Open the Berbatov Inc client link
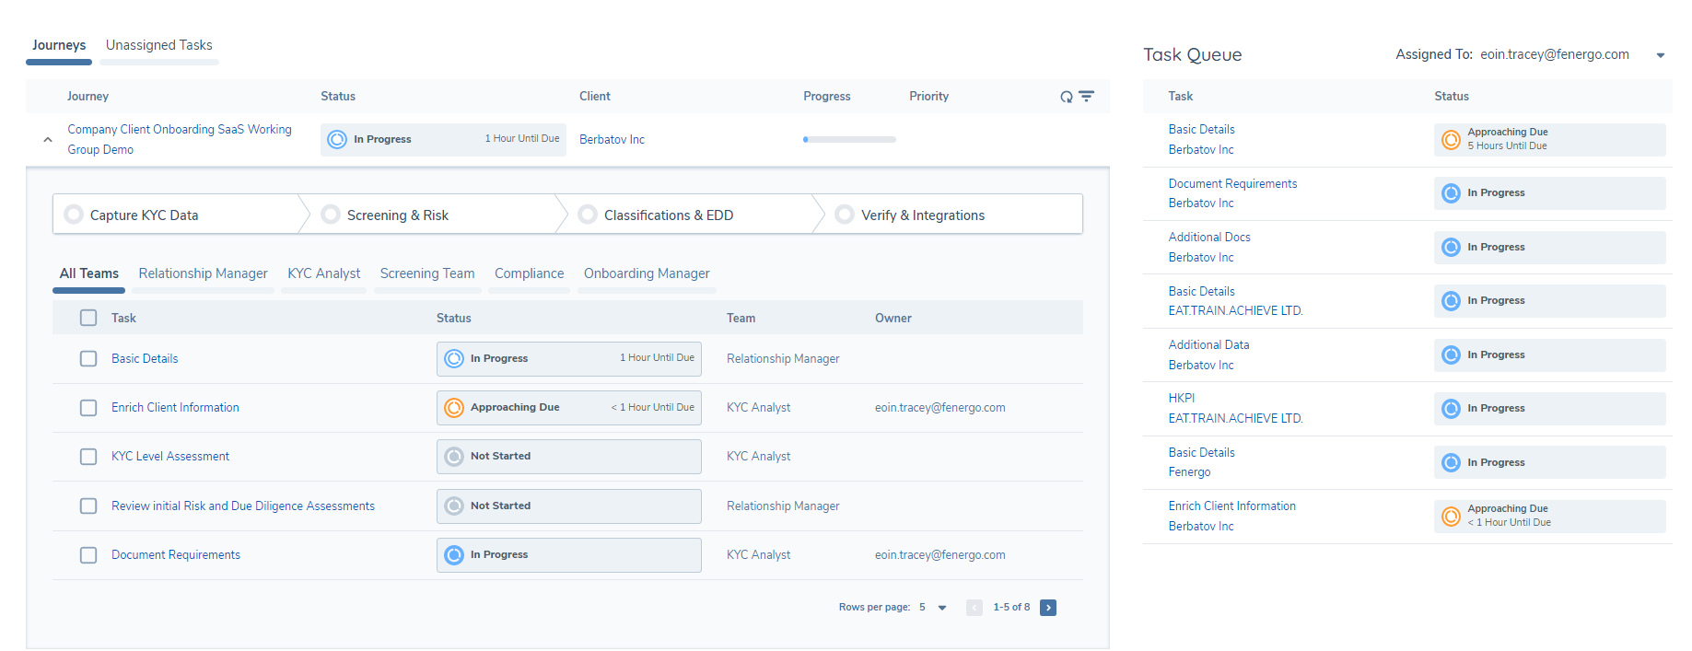Image resolution: width=1692 pixels, height=651 pixels. (x=612, y=140)
